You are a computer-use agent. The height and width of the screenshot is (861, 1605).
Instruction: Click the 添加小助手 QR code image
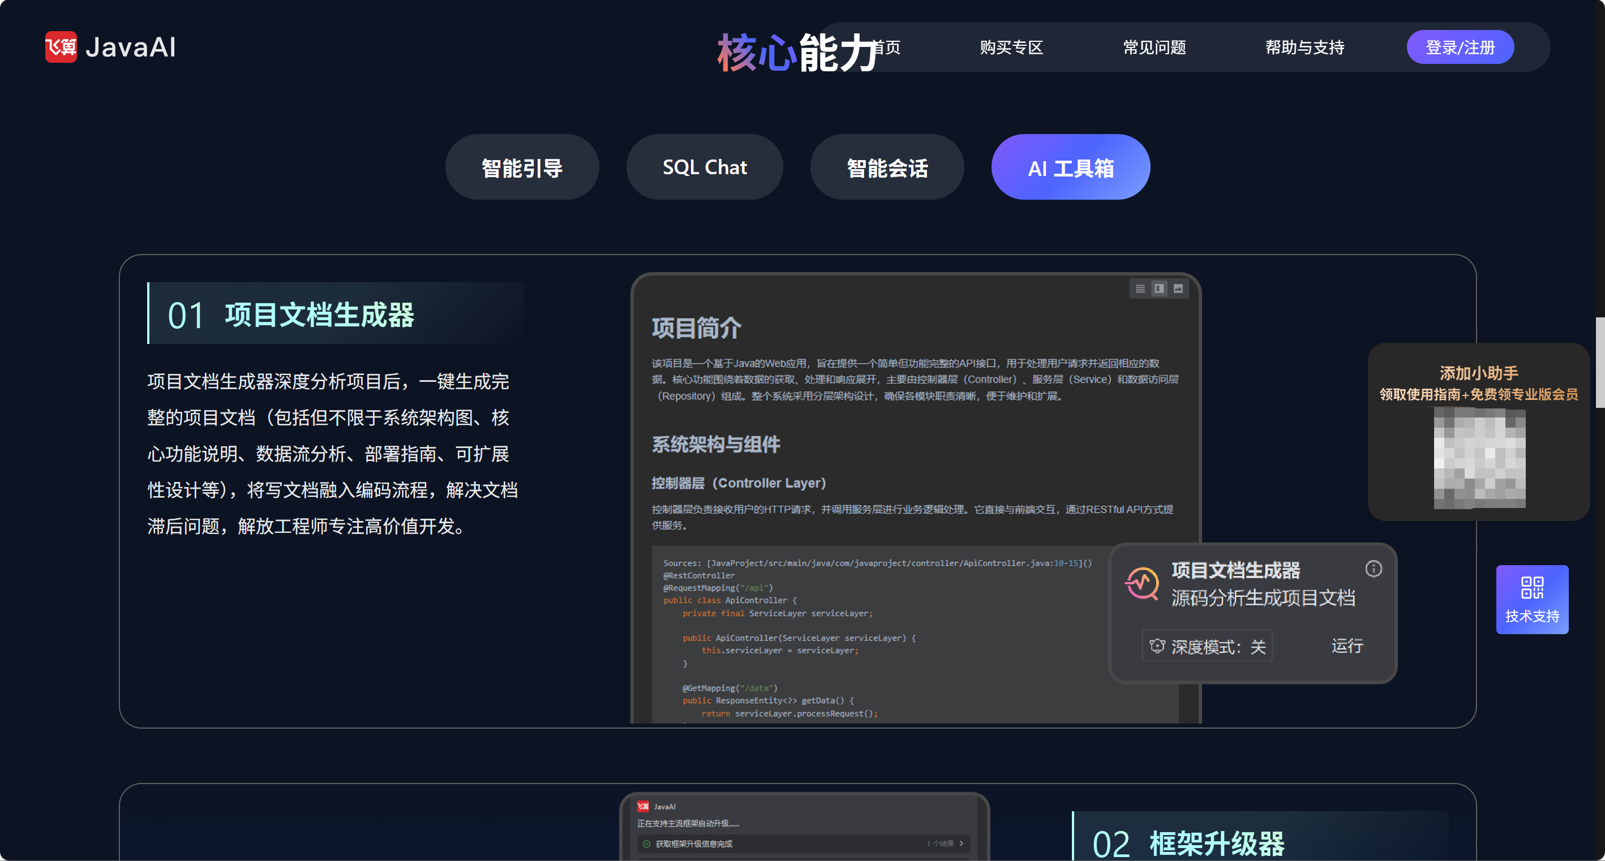click(1479, 458)
